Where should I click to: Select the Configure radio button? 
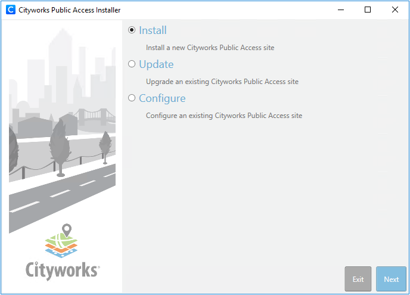click(x=132, y=98)
